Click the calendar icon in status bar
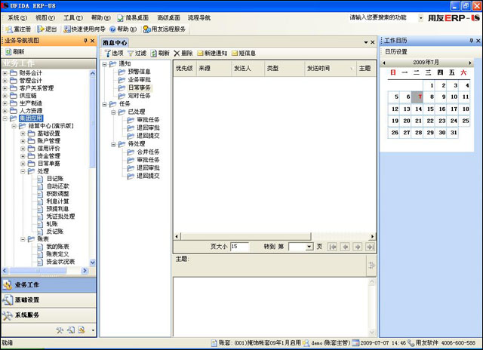Image resolution: width=483 pixels, height=350 pixels. [355, 342]
